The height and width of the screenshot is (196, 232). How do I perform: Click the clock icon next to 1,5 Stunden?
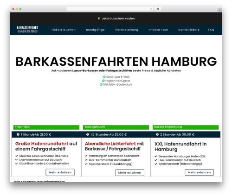coord(88,134)
